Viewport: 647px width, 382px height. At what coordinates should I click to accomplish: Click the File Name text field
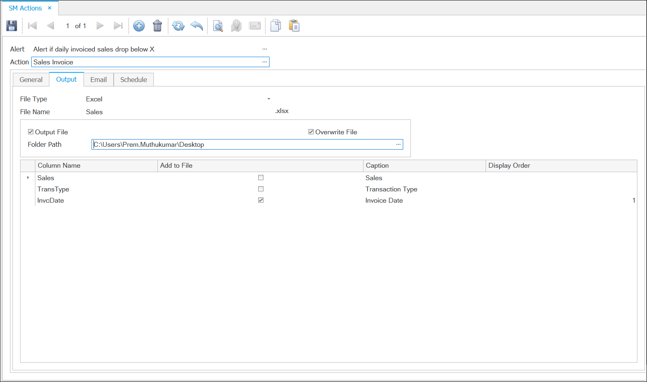coord(177,112)
